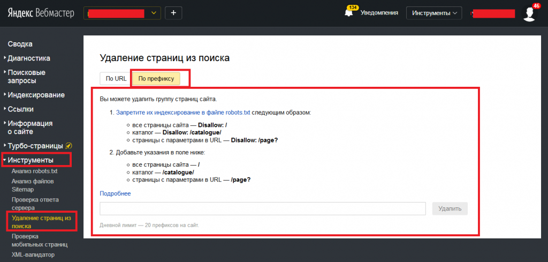This screenshot has width=548, height=262.
Task: Open Уведомления link in header
Action: [379, 13]
